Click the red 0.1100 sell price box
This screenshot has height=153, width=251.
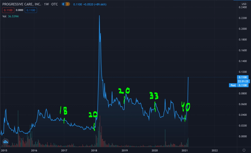(7, 10)
